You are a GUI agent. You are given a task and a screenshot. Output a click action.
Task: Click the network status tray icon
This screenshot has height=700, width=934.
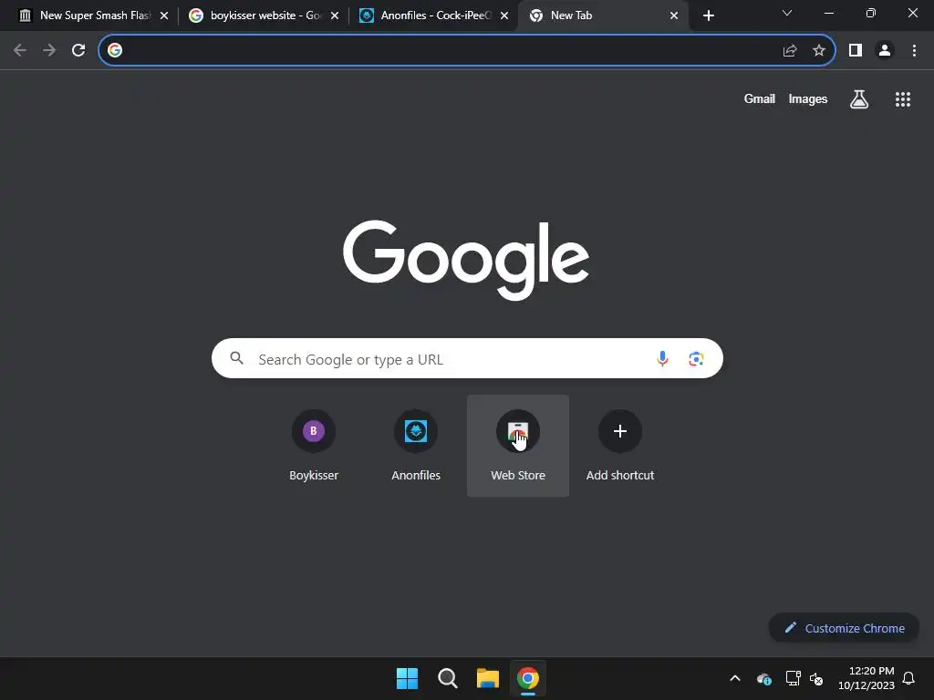coord(793,678)
